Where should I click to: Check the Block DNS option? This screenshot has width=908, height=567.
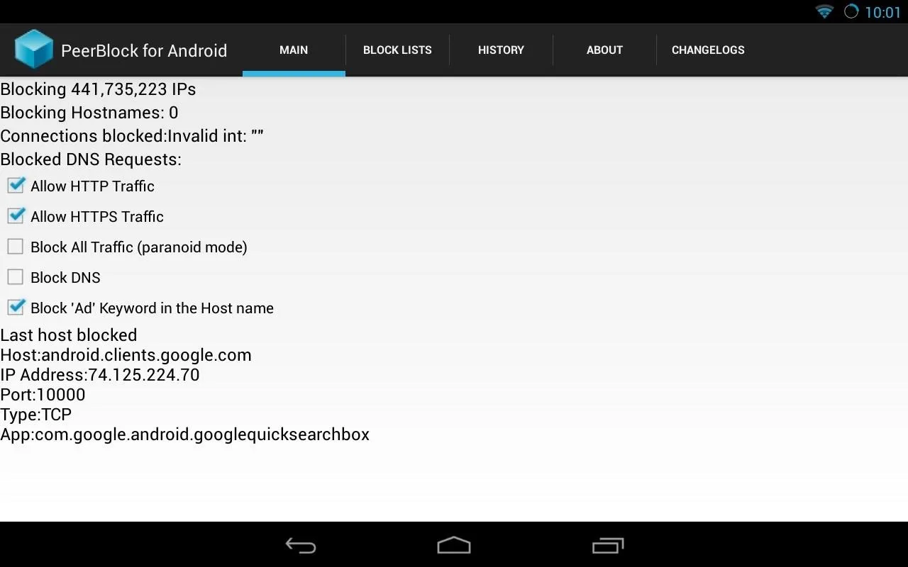pos(16,277)
